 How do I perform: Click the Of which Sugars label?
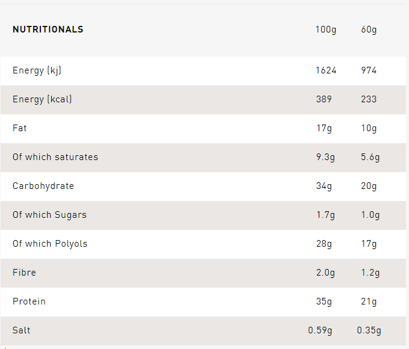49,215
